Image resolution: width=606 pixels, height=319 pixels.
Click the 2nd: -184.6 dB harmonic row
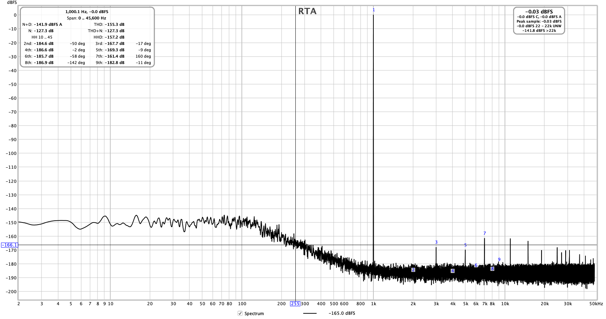pyautogui.click(x=39, y=43)
